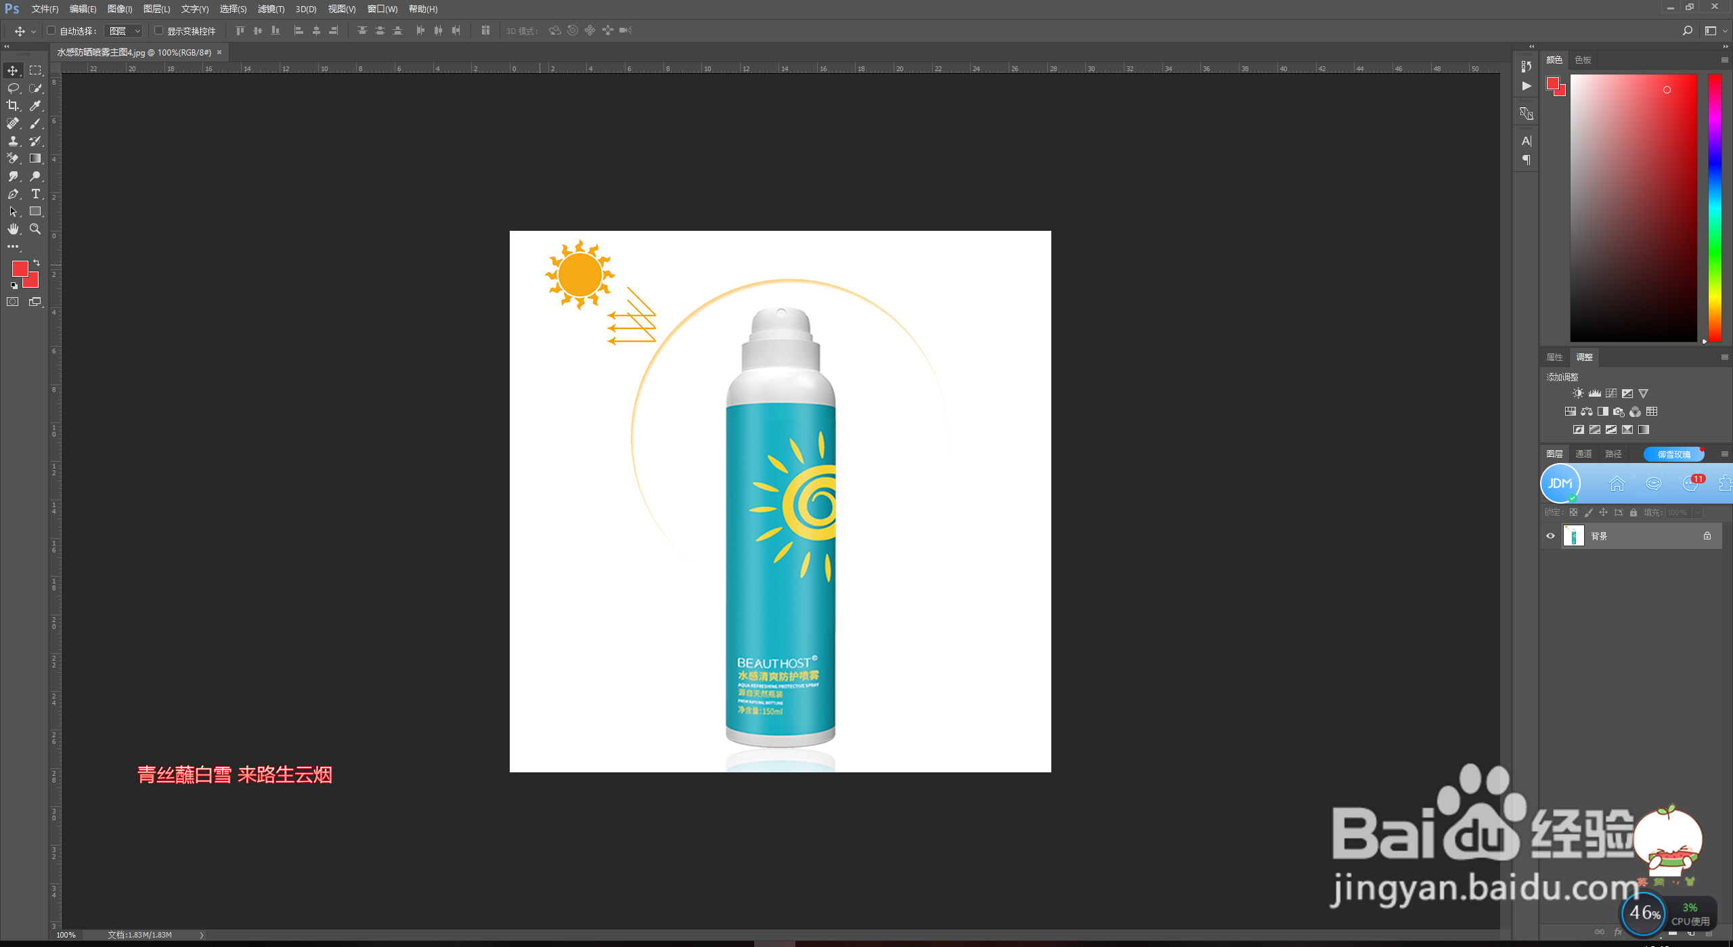Viewport: 1733px width, 947px height.
Task: Open the Paragraph panel icon
Action: pyautogui.click(x=1526, y=160)
